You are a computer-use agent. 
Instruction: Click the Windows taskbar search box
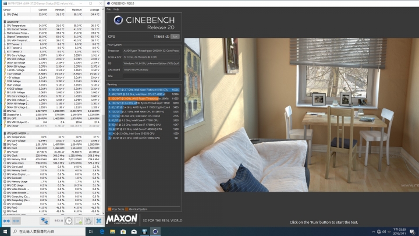48,231
